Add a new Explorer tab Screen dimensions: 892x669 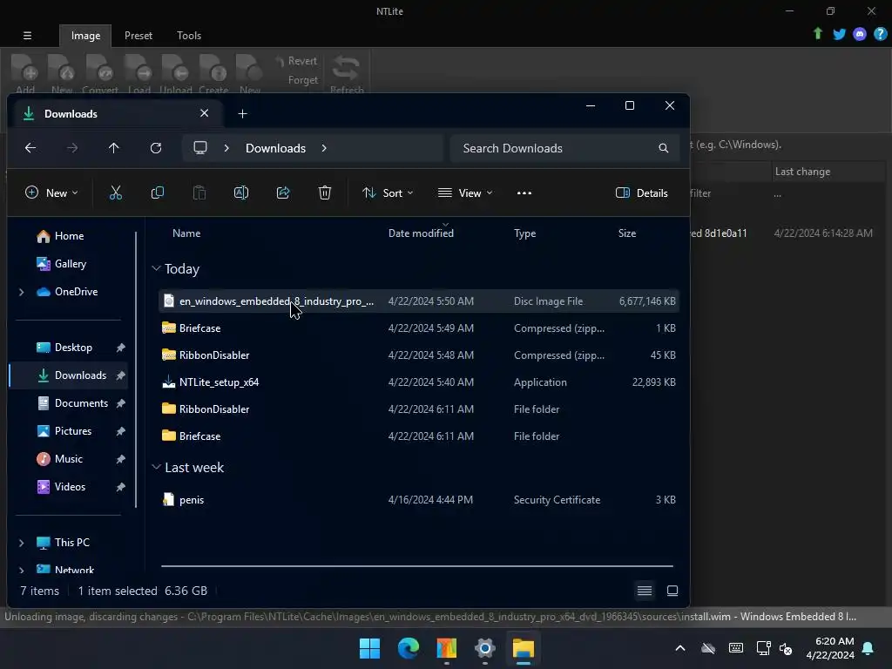(x=242, y=114)
